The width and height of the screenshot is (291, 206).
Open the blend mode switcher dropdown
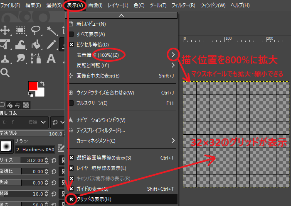(57, 122)
